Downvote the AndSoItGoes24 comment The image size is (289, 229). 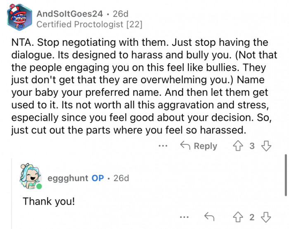pyautogui.click(x=267, y=146)
